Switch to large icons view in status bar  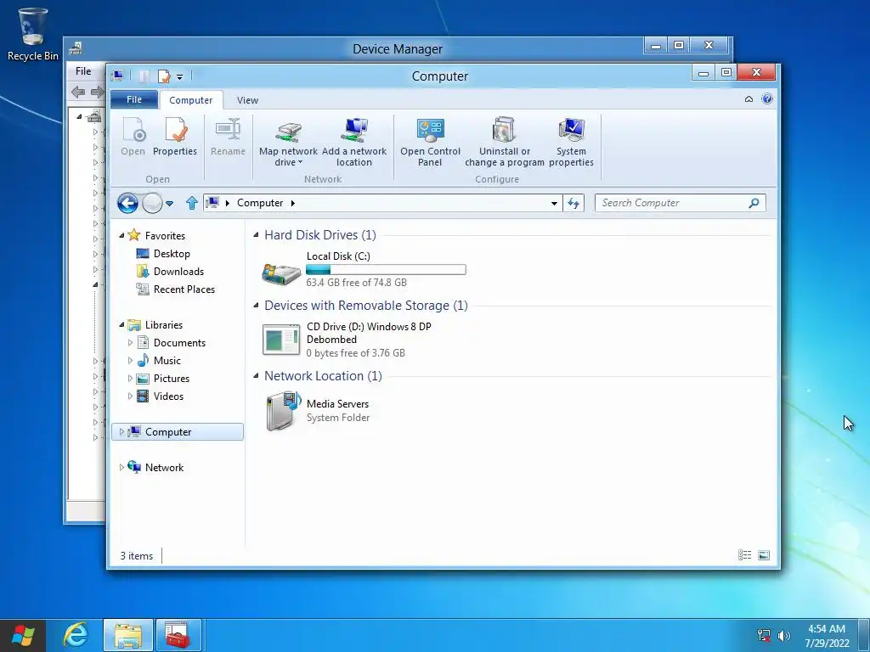tap(764, 555)
